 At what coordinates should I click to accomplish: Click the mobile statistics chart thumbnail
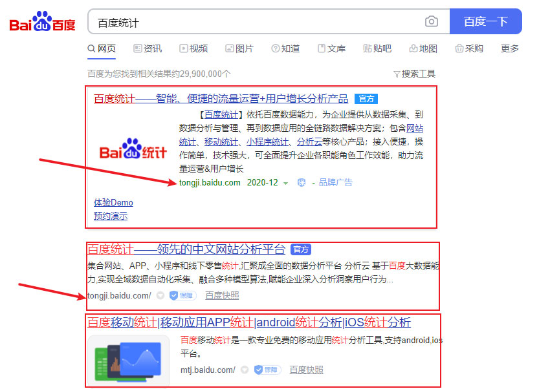click(129, 361)
